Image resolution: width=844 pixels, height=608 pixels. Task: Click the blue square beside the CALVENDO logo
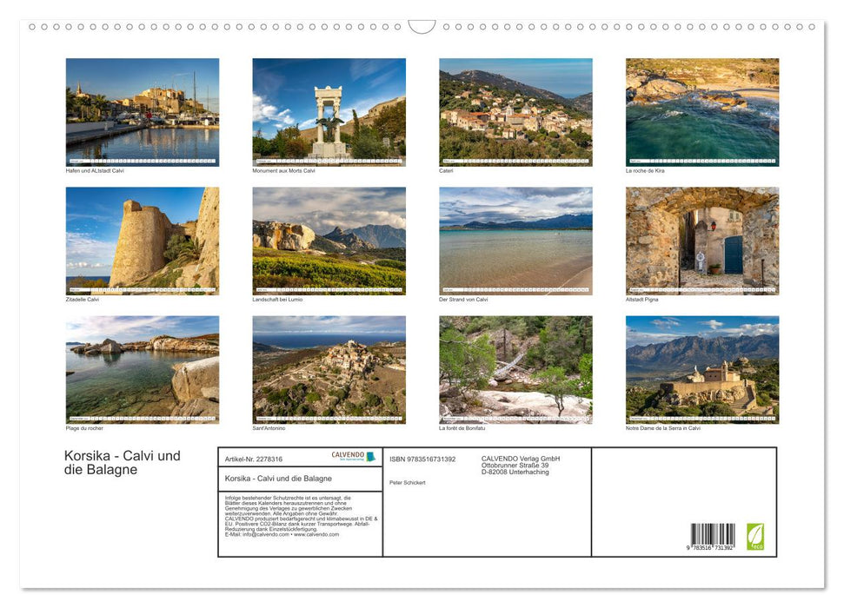[x=371, y=456]
